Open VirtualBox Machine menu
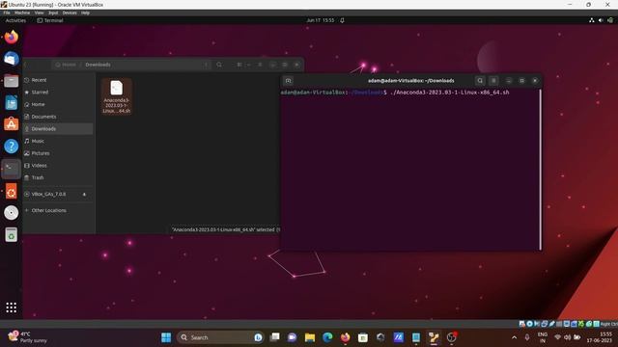The width and height of the screenshot is (618, 347). [x=22, y=13]
